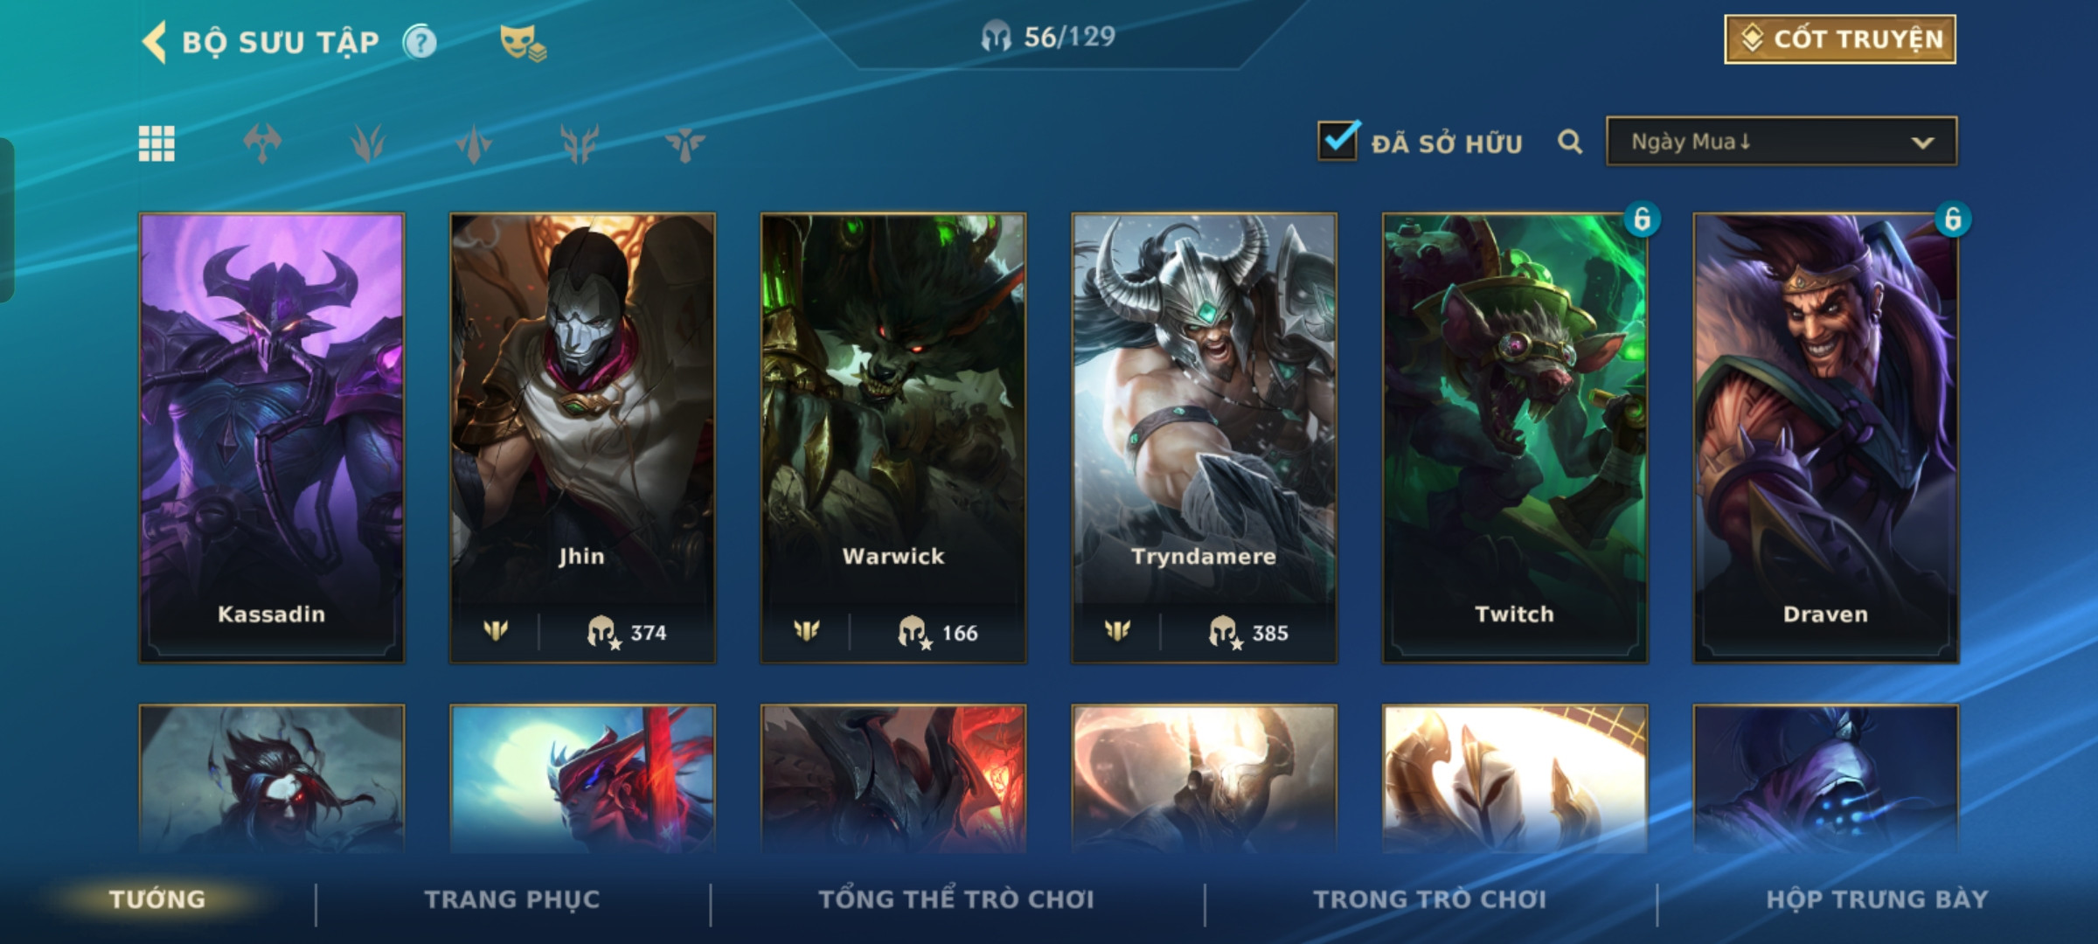
Task: Click the dropdown chevron beside Ngày Mua
Action: pos(1922,142)
